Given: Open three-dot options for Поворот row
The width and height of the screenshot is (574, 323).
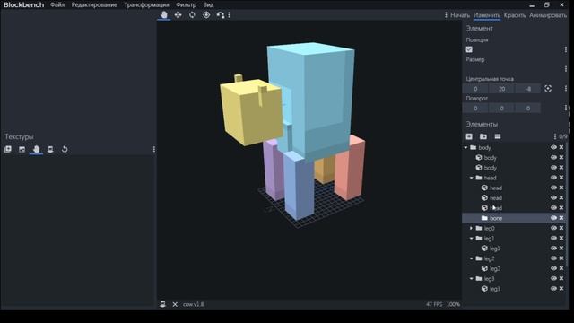Looking at the screenshot, I should click(x=566, y=108).
